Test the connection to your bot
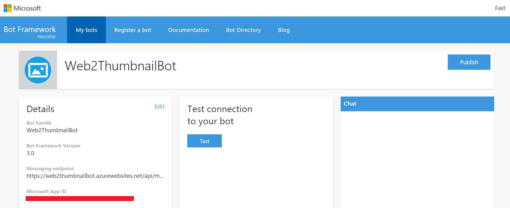Screen dimensions: 510x208 (x=204, y=141)
